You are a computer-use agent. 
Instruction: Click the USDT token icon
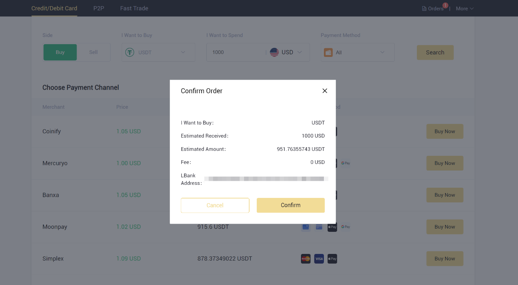(129, 52)
